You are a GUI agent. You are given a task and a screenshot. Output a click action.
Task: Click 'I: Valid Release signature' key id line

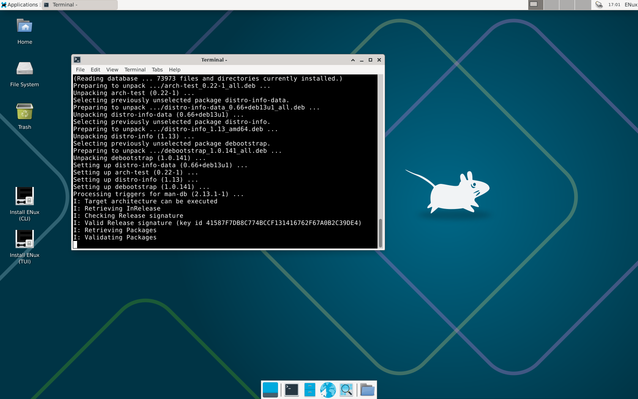pos(217,223)
